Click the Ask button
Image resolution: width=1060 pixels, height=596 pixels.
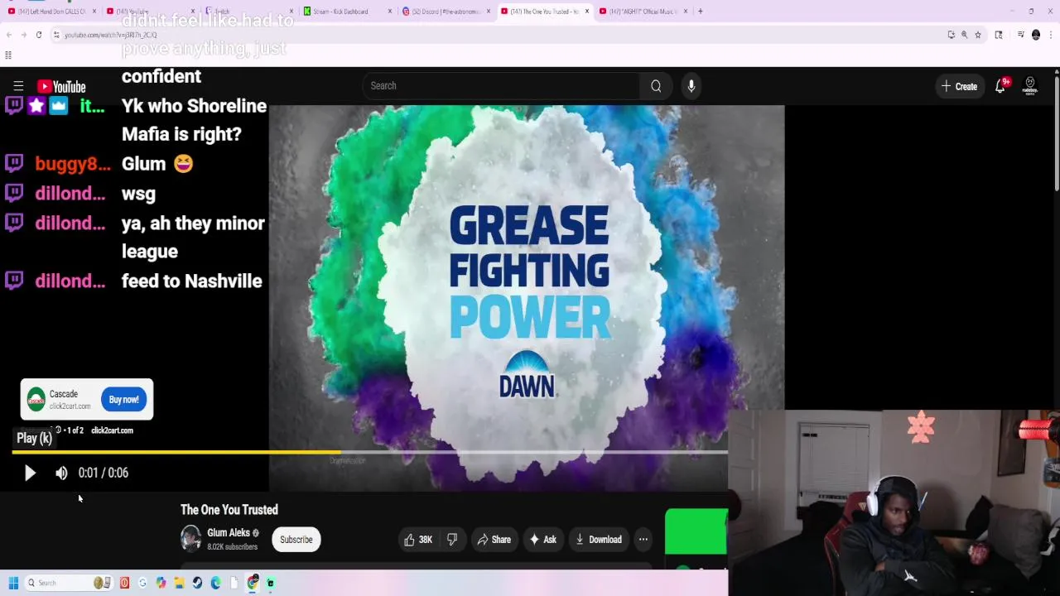point(542,540)
